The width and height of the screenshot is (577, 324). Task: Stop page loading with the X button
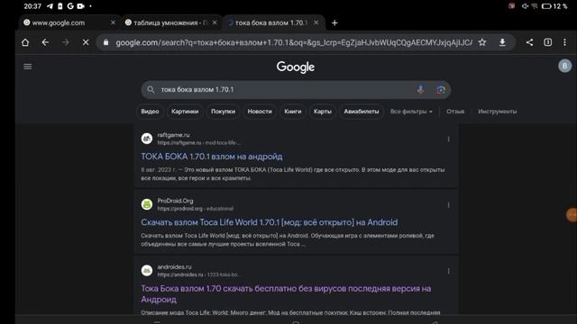coord(86,42)
